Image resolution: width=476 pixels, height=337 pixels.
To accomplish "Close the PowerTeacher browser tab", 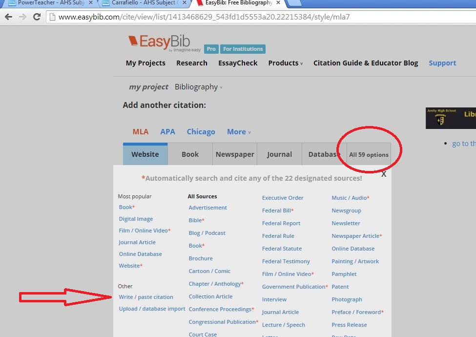I will 90,3.
